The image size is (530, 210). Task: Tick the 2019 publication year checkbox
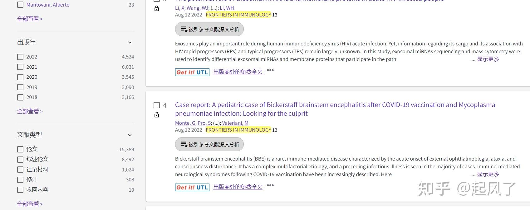click(20, 87)
